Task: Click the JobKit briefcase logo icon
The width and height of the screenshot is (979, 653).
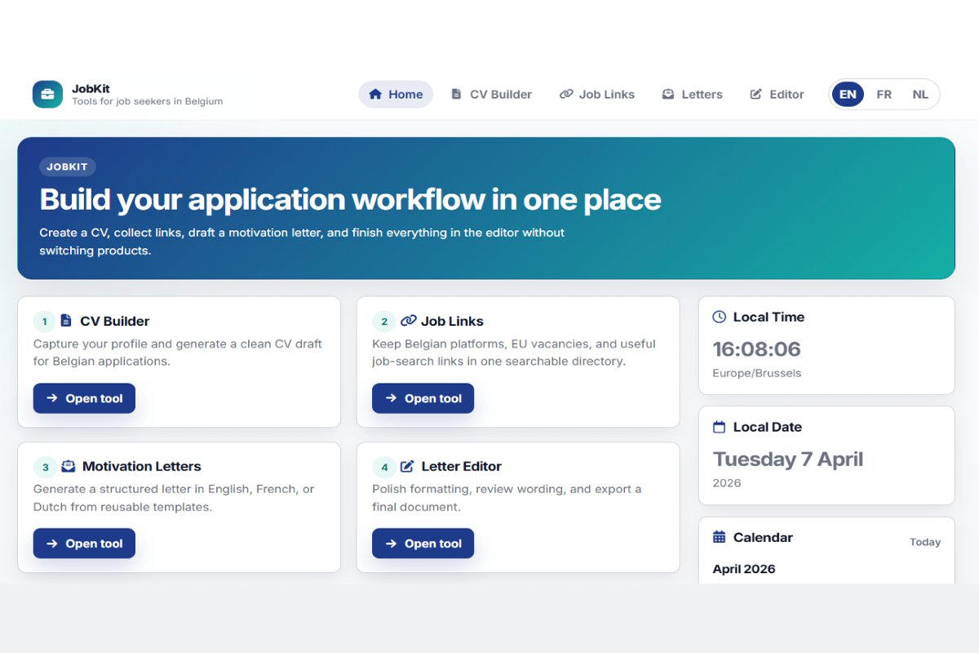Action: [x=47, y=94]
